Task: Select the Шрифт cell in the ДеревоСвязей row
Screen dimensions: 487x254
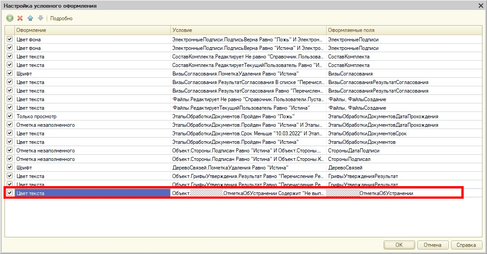Action: tap(92, 168)
